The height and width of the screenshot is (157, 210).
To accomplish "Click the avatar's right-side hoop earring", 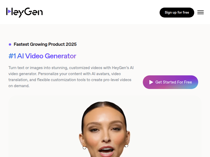I will [x=127, y=145].
